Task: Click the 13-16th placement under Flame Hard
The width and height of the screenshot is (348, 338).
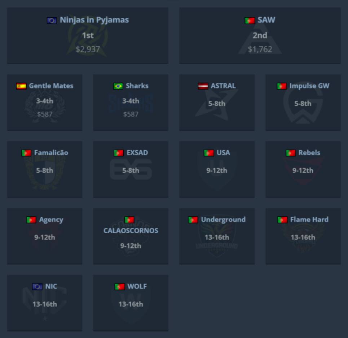Action: point(303,238)
